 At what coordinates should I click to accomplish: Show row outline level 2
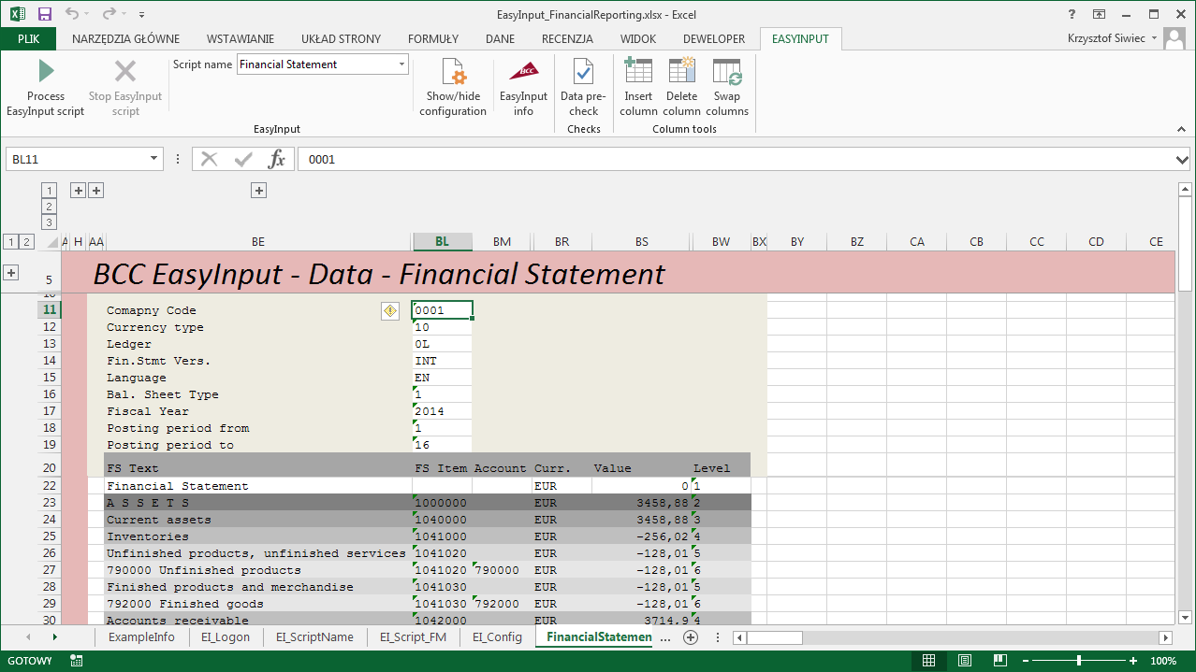[27, 242]
